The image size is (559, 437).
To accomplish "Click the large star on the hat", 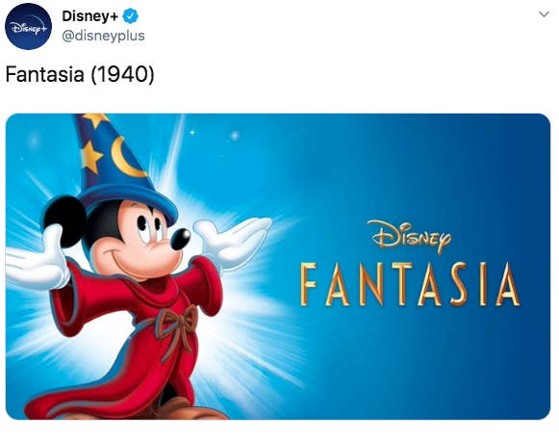I will (91, 157).
